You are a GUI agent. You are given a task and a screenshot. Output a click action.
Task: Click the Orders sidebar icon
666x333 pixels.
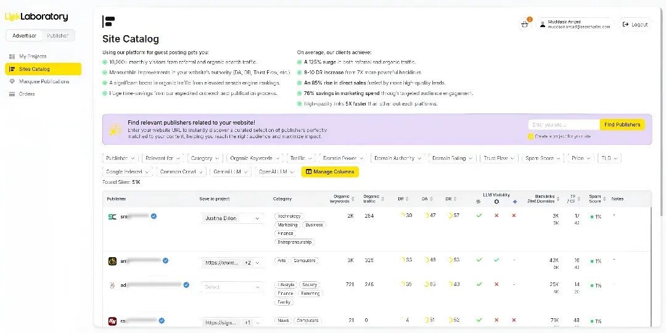click(x=12, y=94)
